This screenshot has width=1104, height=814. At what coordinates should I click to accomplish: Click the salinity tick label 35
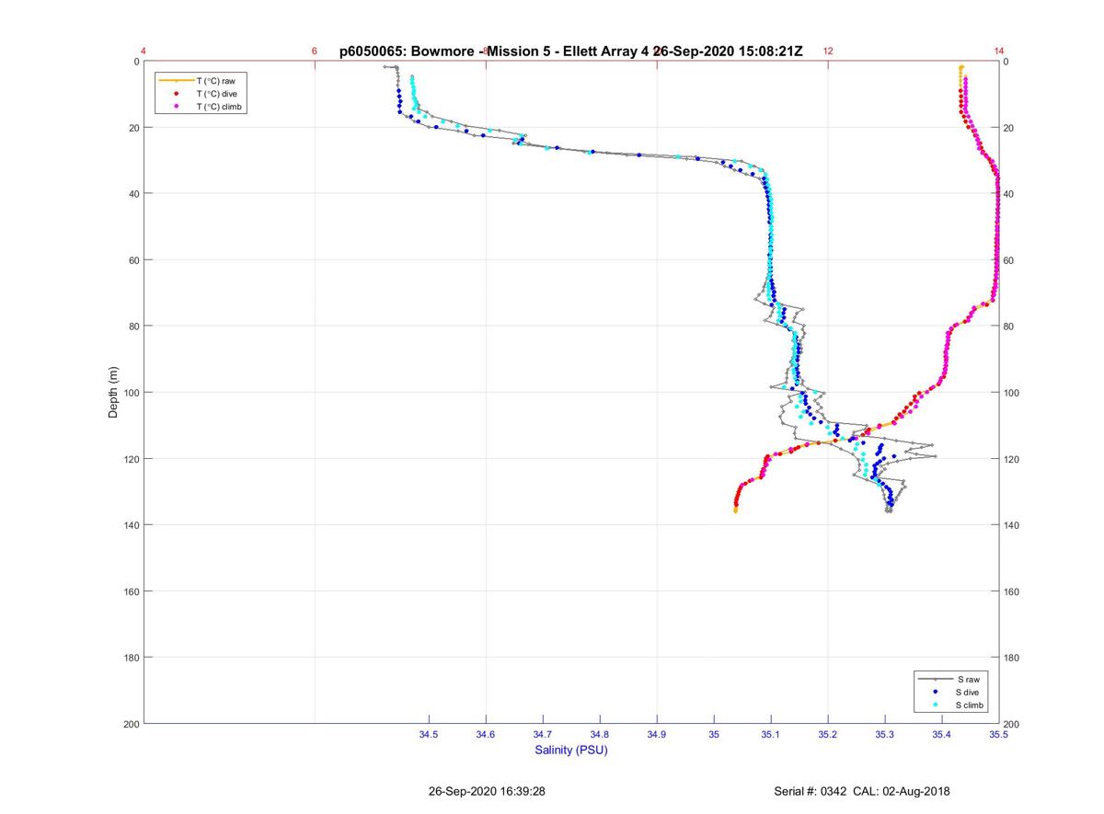click(x=714, y=734)
